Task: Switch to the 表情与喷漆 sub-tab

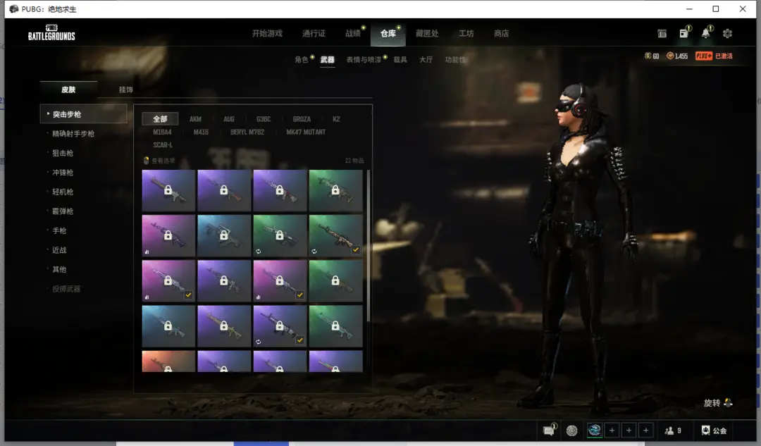Action: point(364,59)
